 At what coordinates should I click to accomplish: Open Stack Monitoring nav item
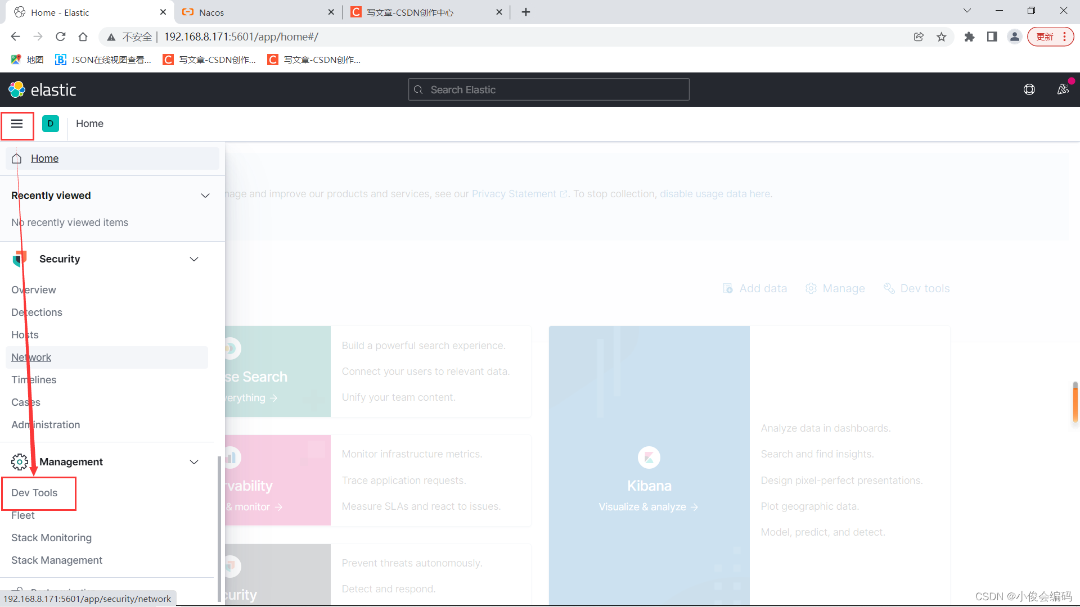(51, 538)
